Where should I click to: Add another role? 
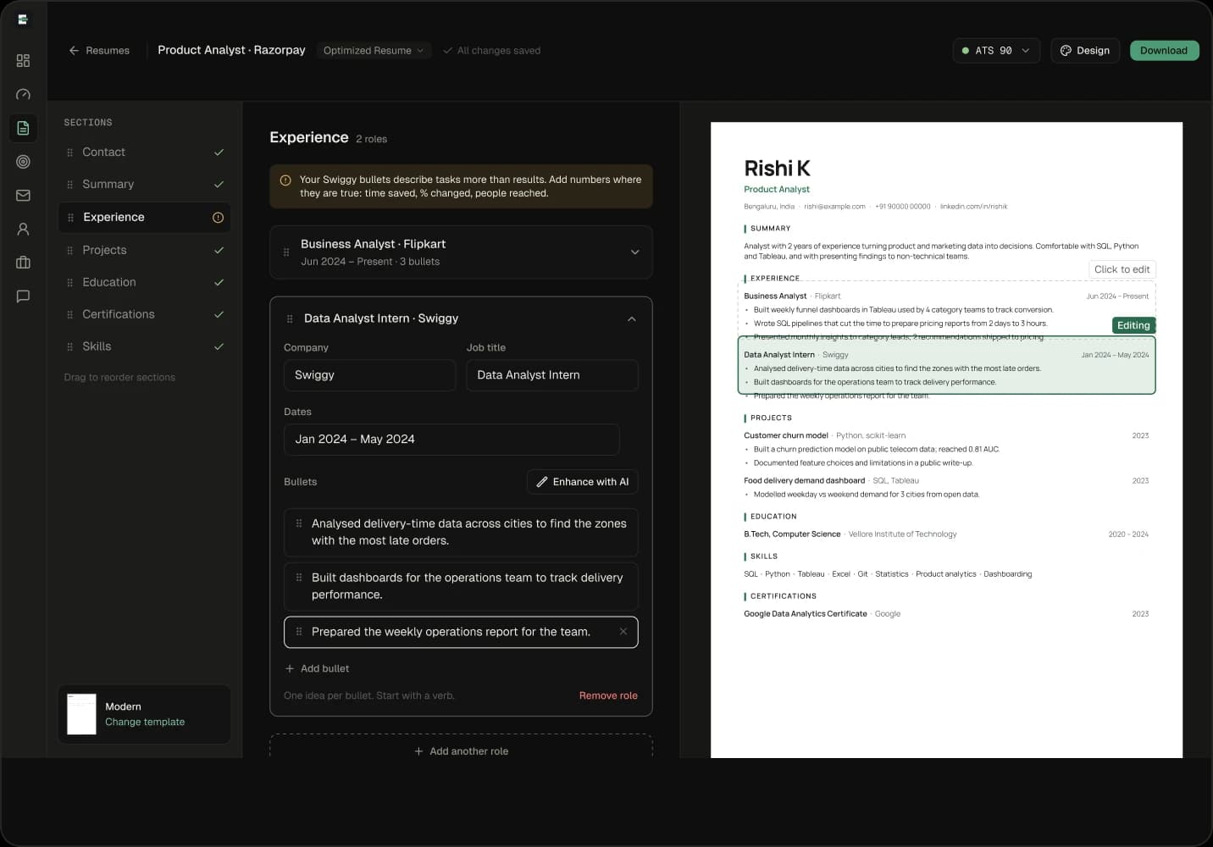461,751
